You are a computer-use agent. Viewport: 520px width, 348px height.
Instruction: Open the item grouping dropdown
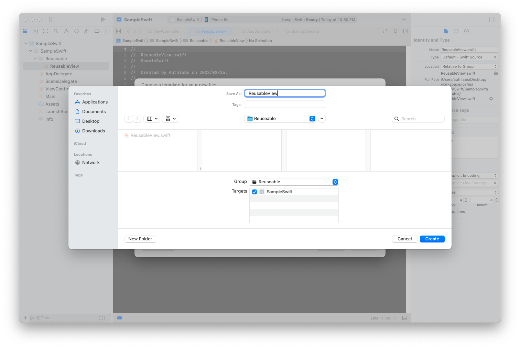(x=170, y=119)
